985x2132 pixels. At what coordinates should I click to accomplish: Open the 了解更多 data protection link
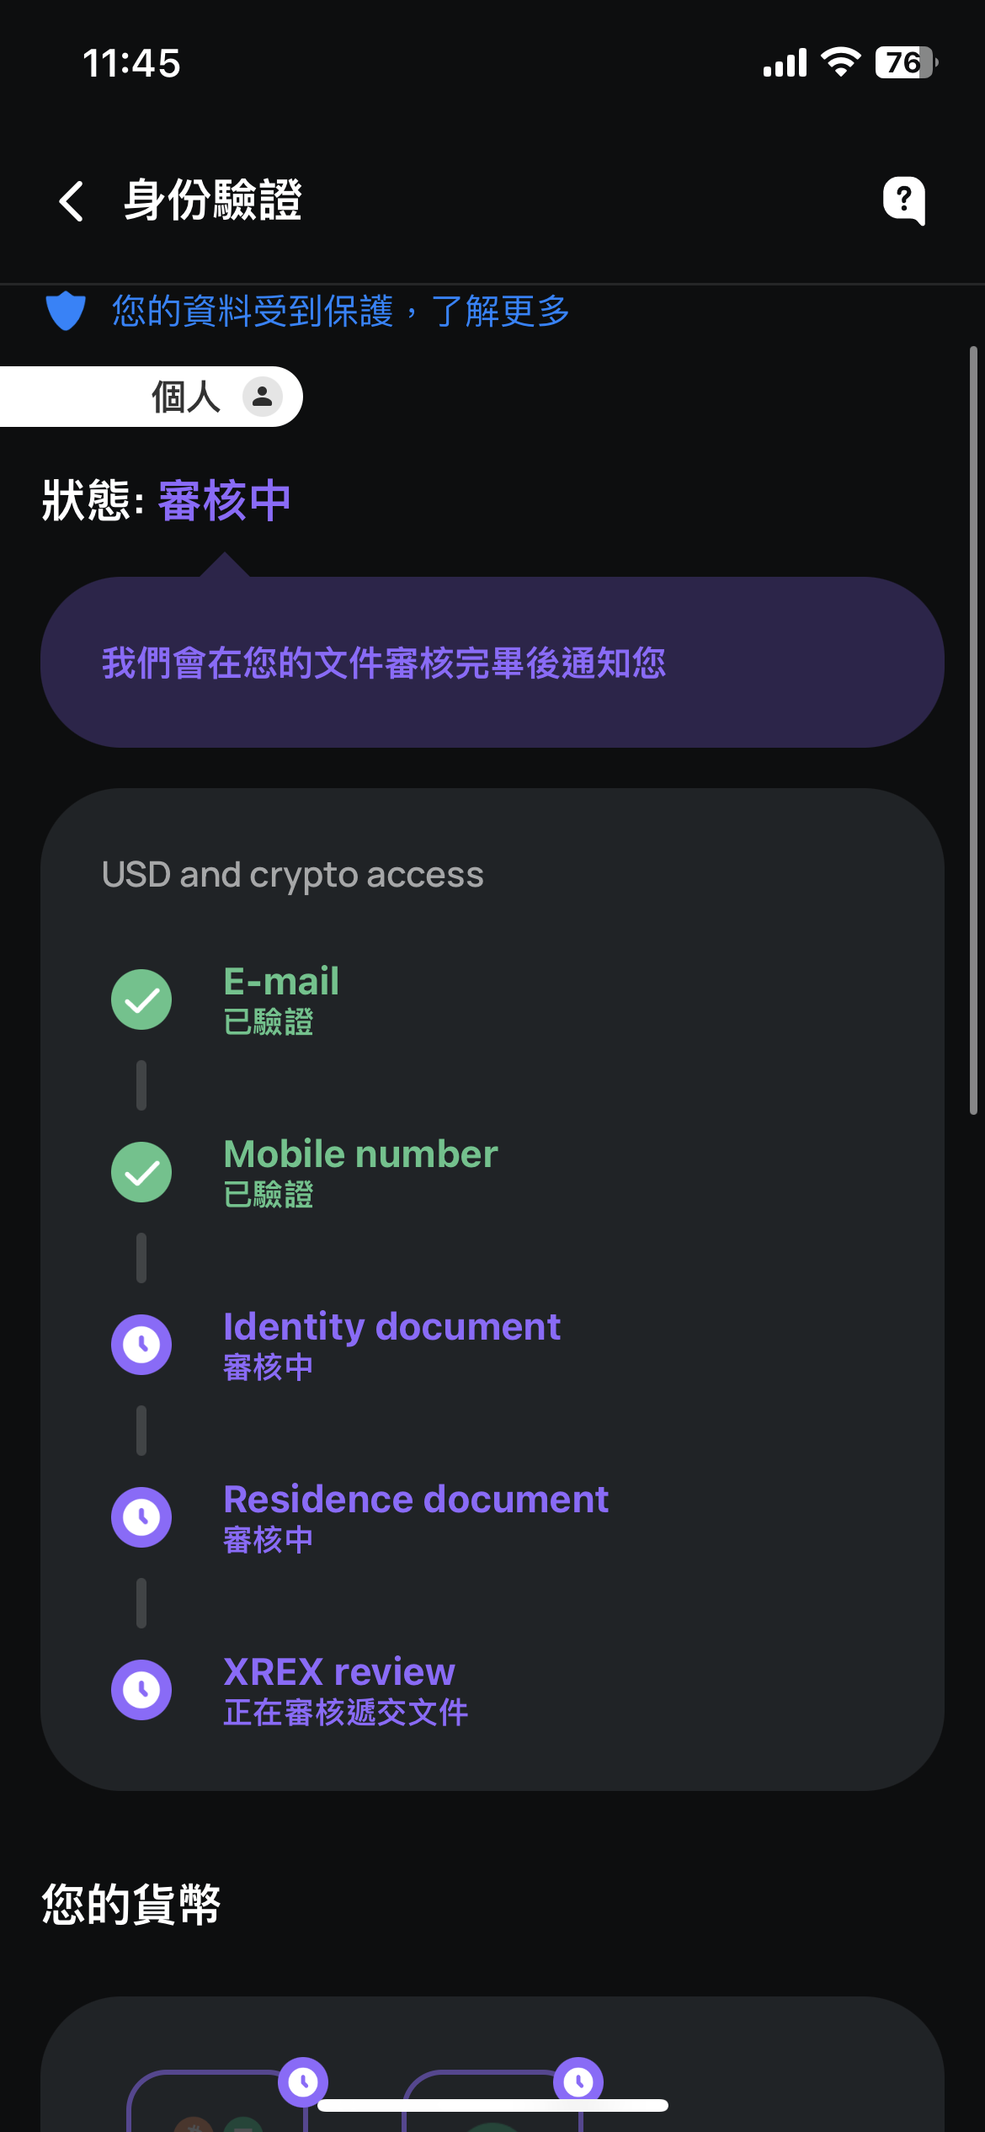click(x=500, y=312)
